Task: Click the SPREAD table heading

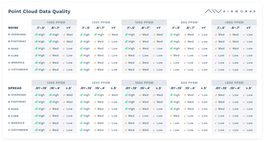Action: coord(15,88)
